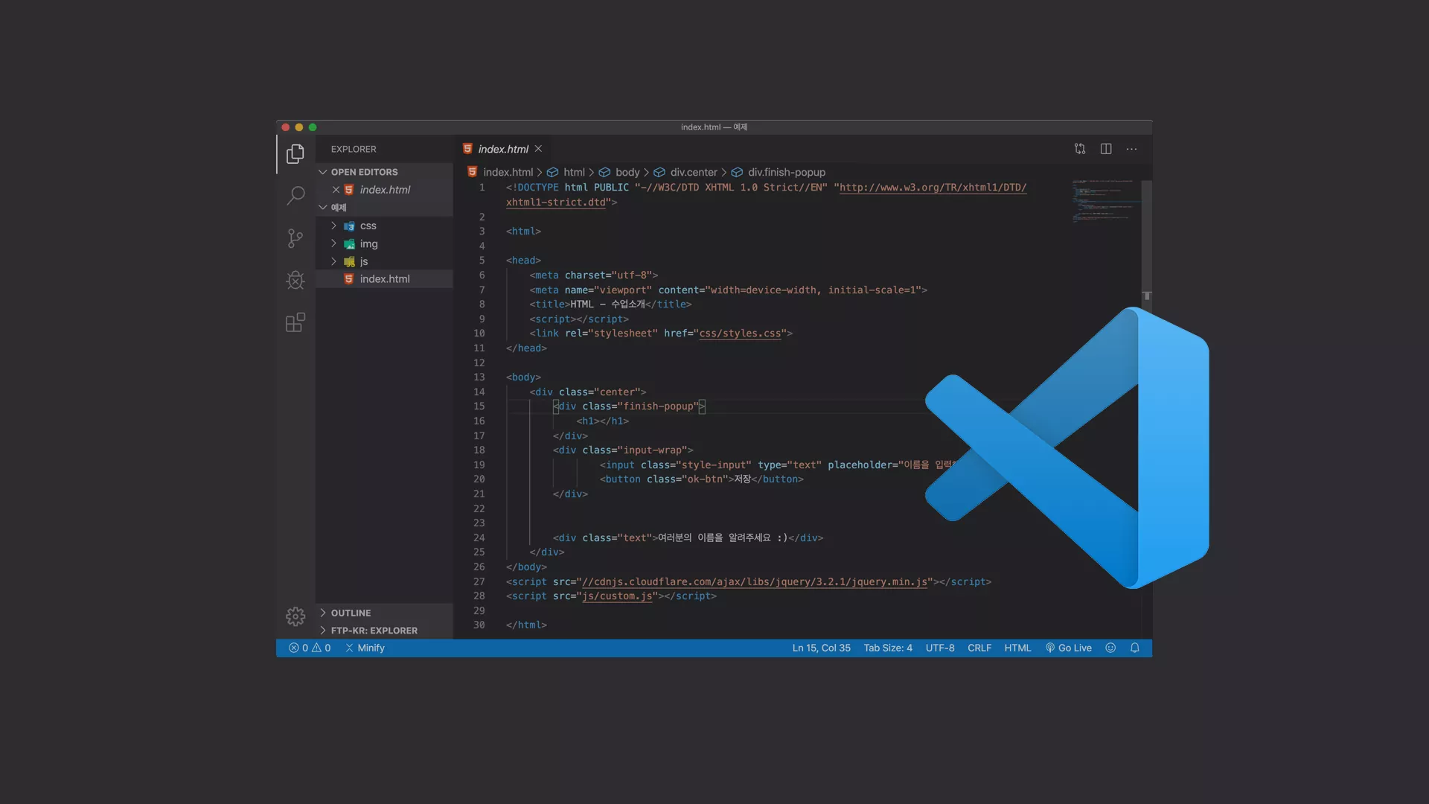1429x804 pixels.
Task: Open the Source Control view
Action: pyautogui.click(x=295, y=238)
